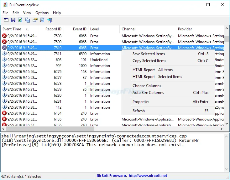Select HTML Report - Selected Items
Screen dimensions: 230x180
(x=168, y=77)
